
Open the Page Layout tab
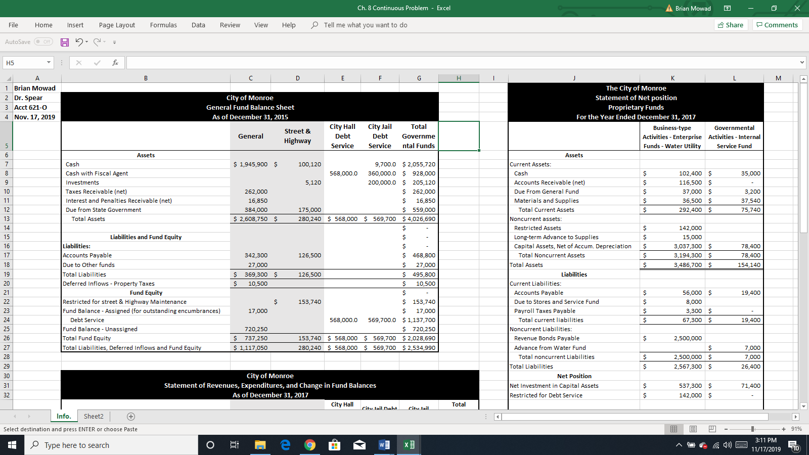click(117, 25)
